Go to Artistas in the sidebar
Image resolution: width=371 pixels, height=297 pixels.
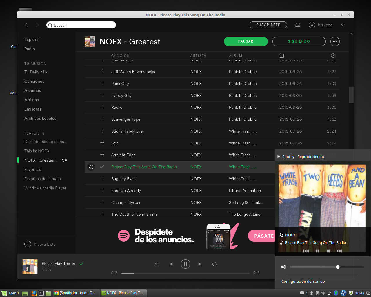click(32, 100)
